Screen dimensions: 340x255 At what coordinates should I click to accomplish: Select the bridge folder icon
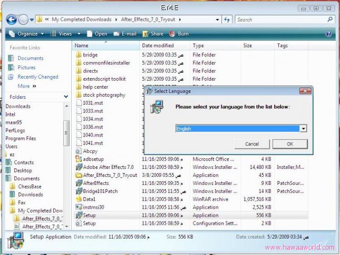[x=79, y=55]
